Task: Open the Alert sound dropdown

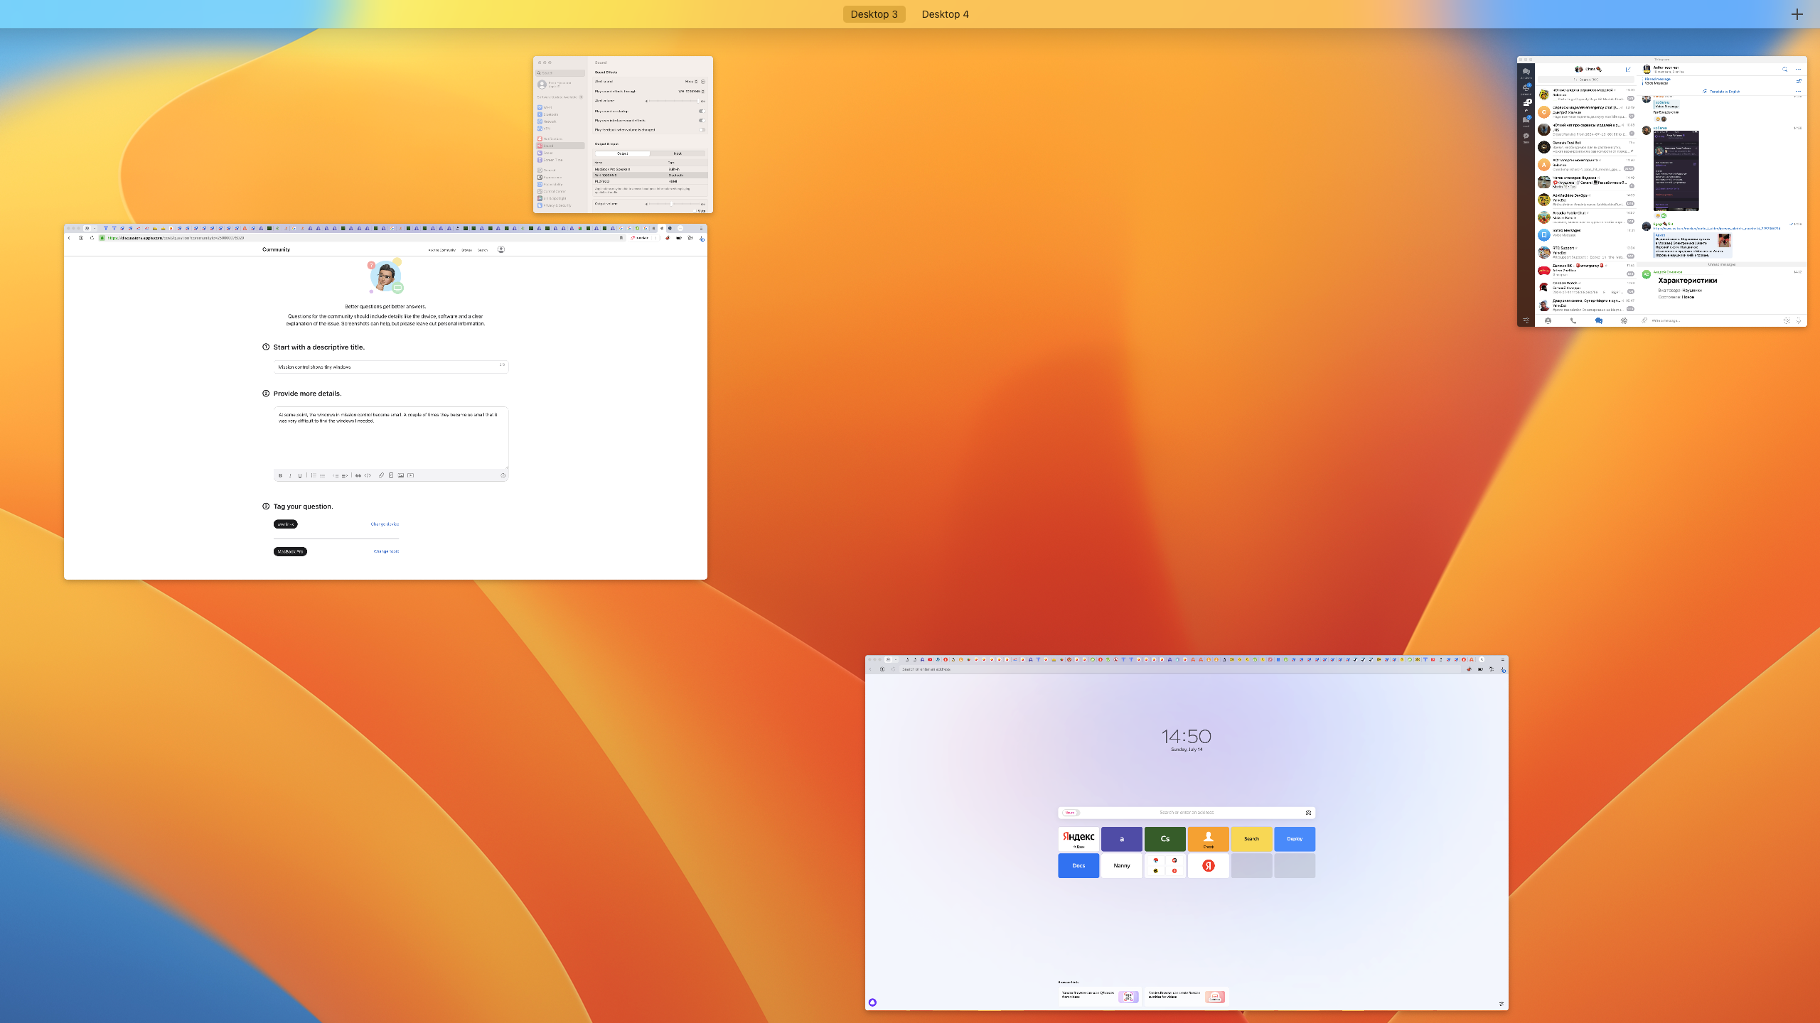Action: [691, 81]
